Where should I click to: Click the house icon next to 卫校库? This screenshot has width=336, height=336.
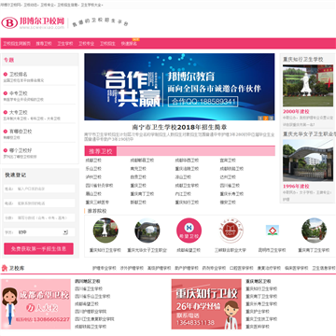click(5, 268)
